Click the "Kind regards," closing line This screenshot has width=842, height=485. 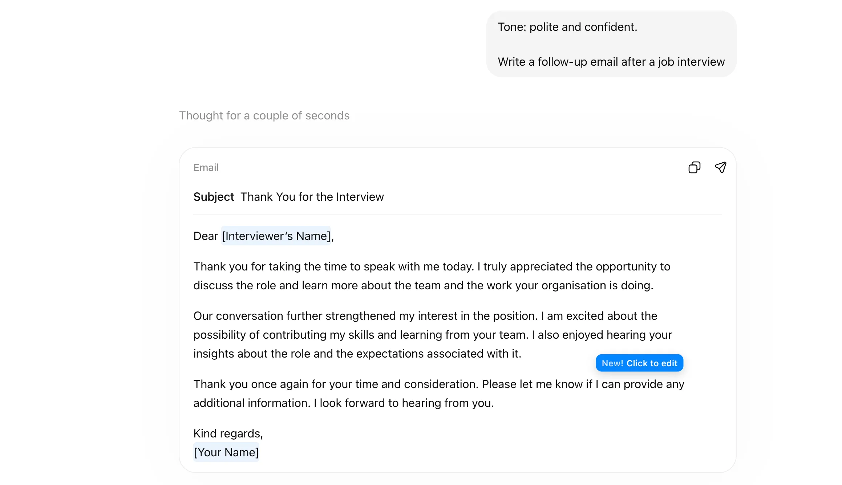228,433
